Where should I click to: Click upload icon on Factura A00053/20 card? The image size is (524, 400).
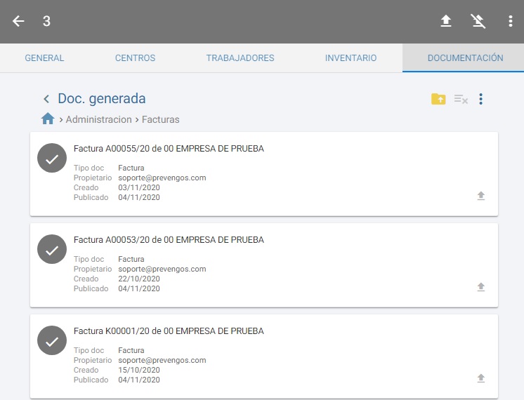tap(481, 287)
